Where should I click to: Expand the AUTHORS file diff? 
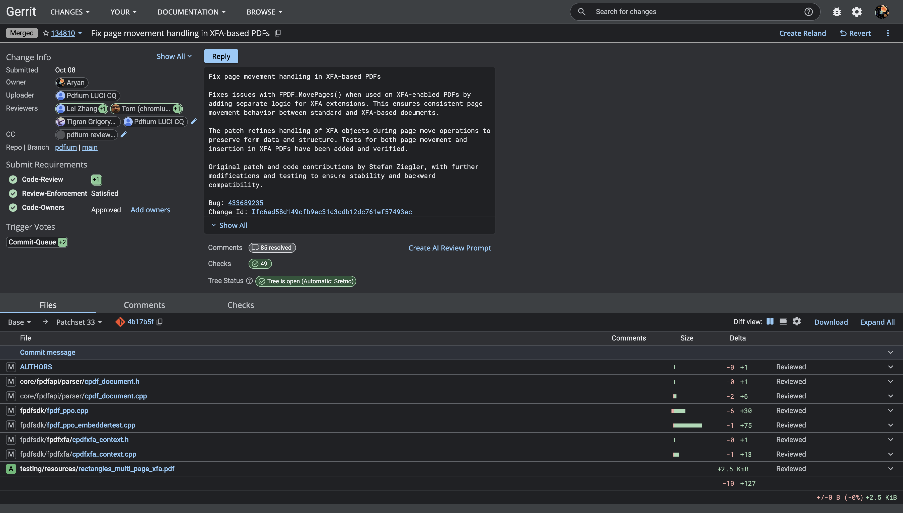click(x=890, y=367)
